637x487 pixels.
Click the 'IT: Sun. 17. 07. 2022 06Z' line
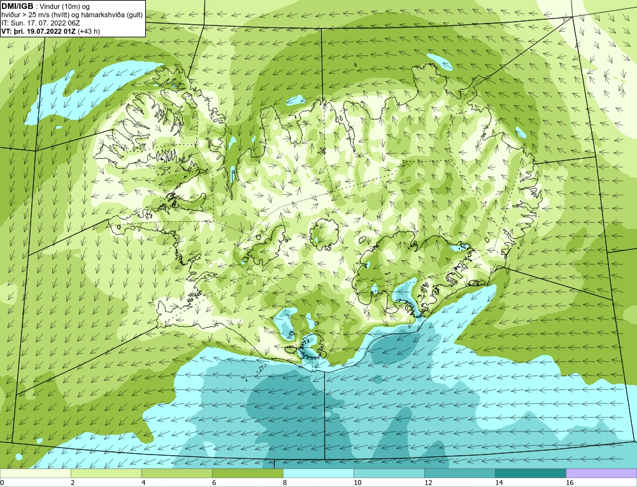pos(39,23)
